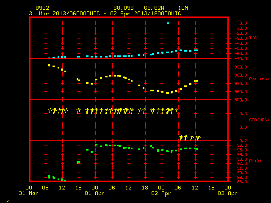Click the T(C) axis label
This screenshot has width=271, height=203.
click(x=254, y=38)
